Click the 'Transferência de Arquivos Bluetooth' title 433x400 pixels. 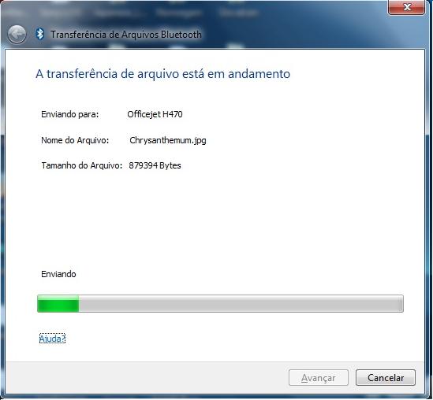tap(126, 35)
